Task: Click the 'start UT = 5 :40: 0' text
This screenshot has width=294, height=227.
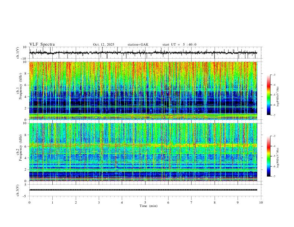Action: 179,45
